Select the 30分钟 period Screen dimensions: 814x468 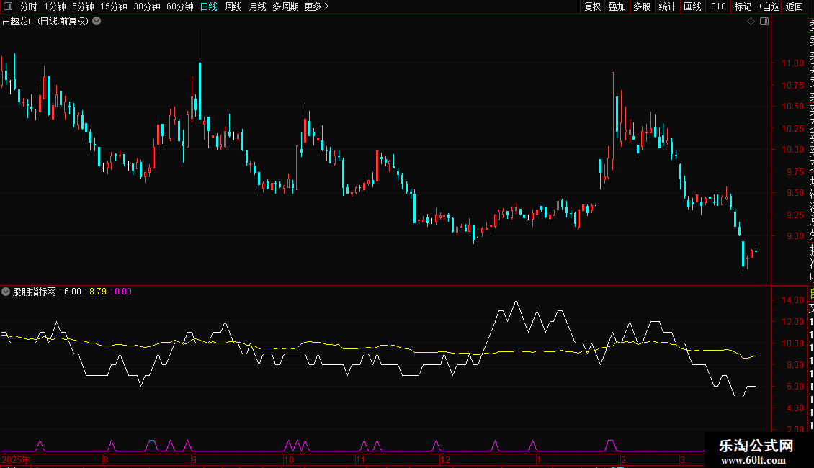(146, 6)
